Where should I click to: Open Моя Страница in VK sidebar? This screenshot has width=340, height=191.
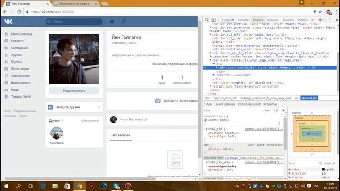coord(21,34)
